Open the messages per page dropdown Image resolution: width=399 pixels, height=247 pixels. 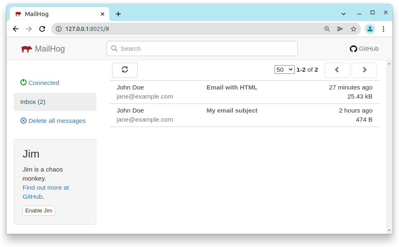click(284, 70)
